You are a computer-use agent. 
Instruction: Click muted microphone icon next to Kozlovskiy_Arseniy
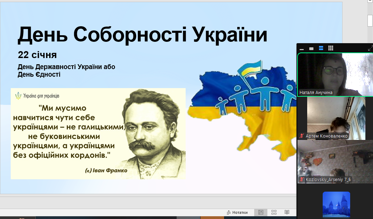point(302,179)
